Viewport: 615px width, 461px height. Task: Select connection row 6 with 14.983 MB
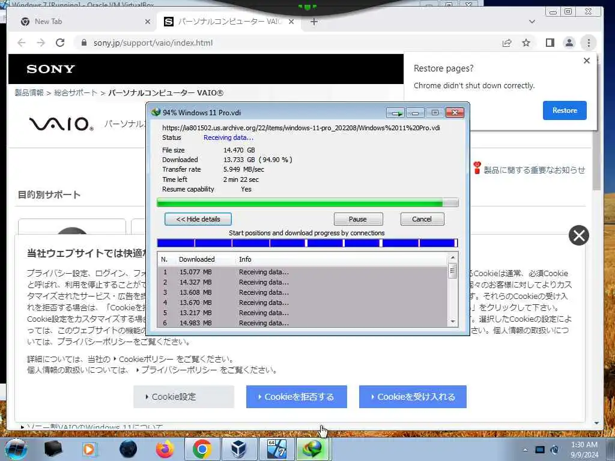click(x=303, y=322)
